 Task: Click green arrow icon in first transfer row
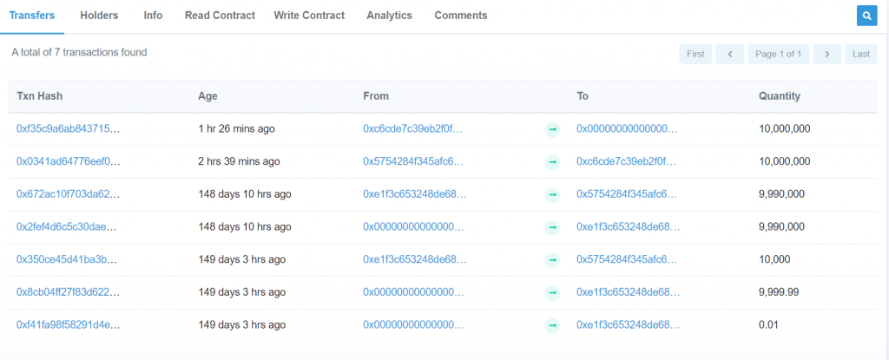[x=552, y=129]
